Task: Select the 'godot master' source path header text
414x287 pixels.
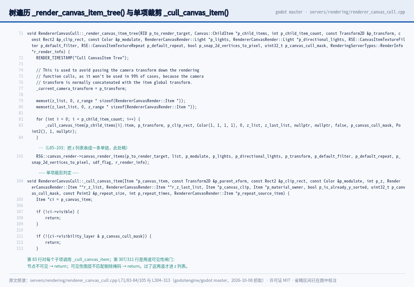Action: pos(340,12)
